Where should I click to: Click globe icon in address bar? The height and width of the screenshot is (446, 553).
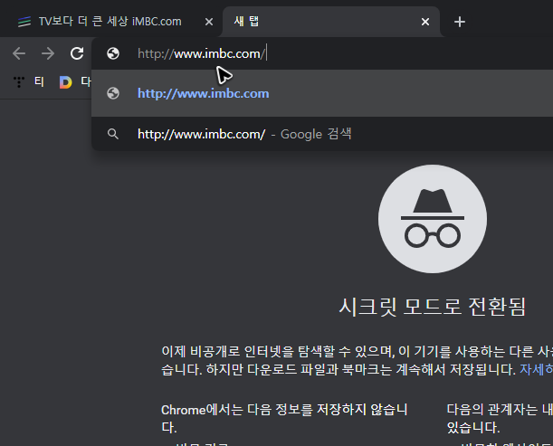[x=113, y=53]
